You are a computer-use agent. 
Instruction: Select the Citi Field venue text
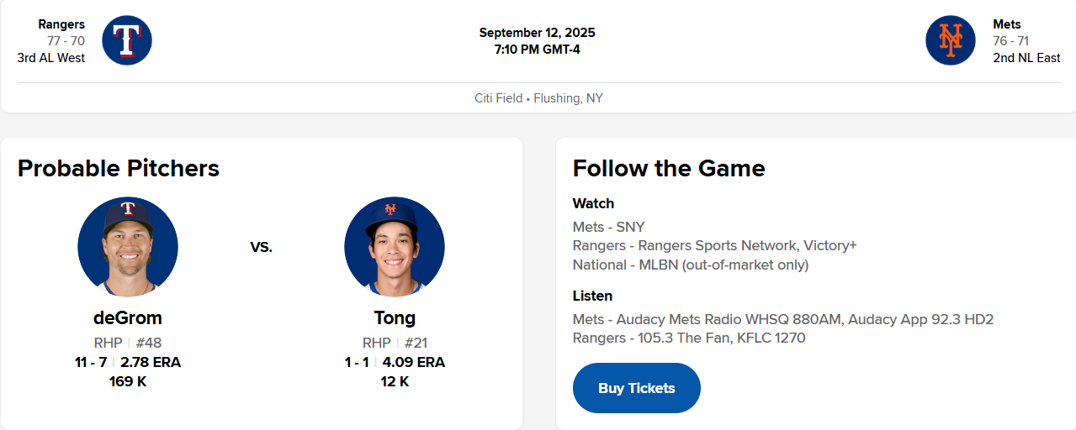coord(498,98)
